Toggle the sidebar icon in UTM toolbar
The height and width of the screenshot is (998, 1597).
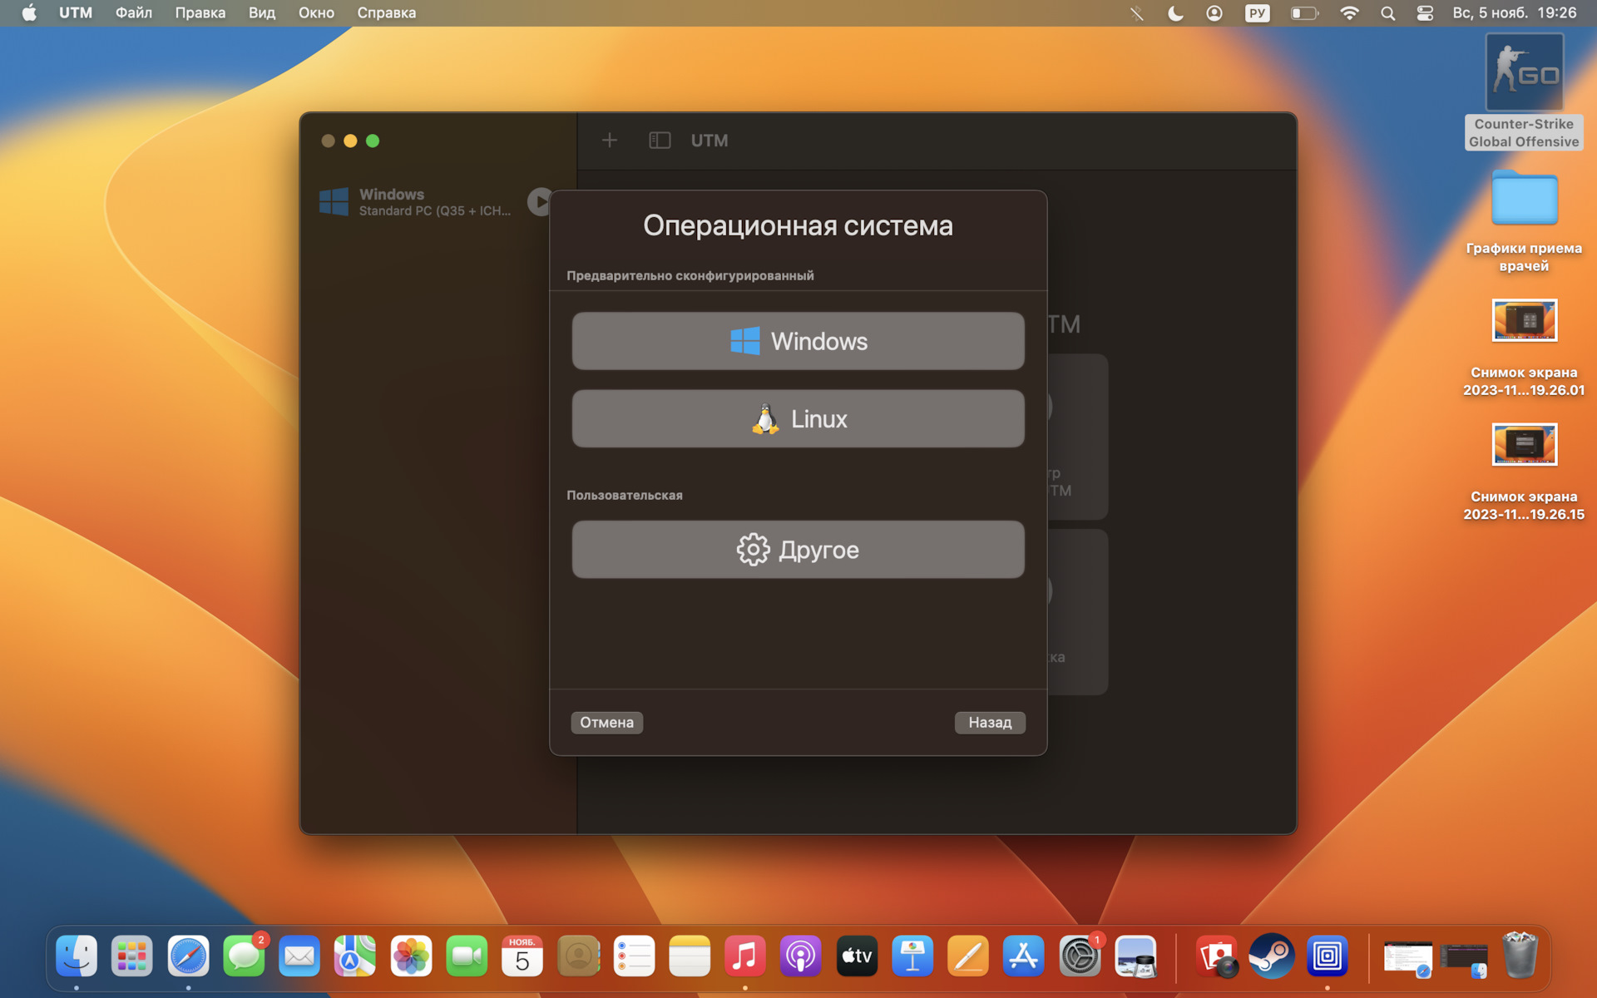660,141
